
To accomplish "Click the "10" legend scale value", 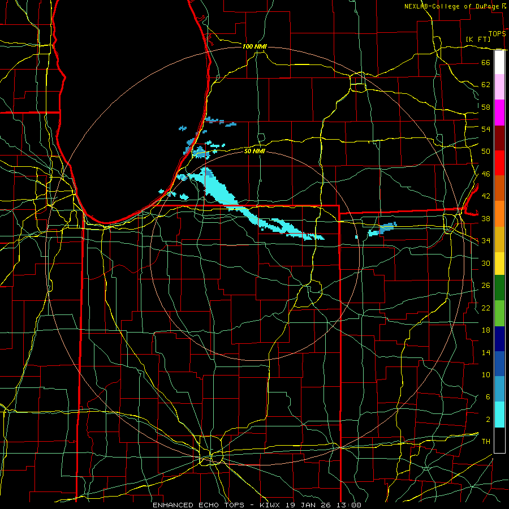I will pos(486,375).
